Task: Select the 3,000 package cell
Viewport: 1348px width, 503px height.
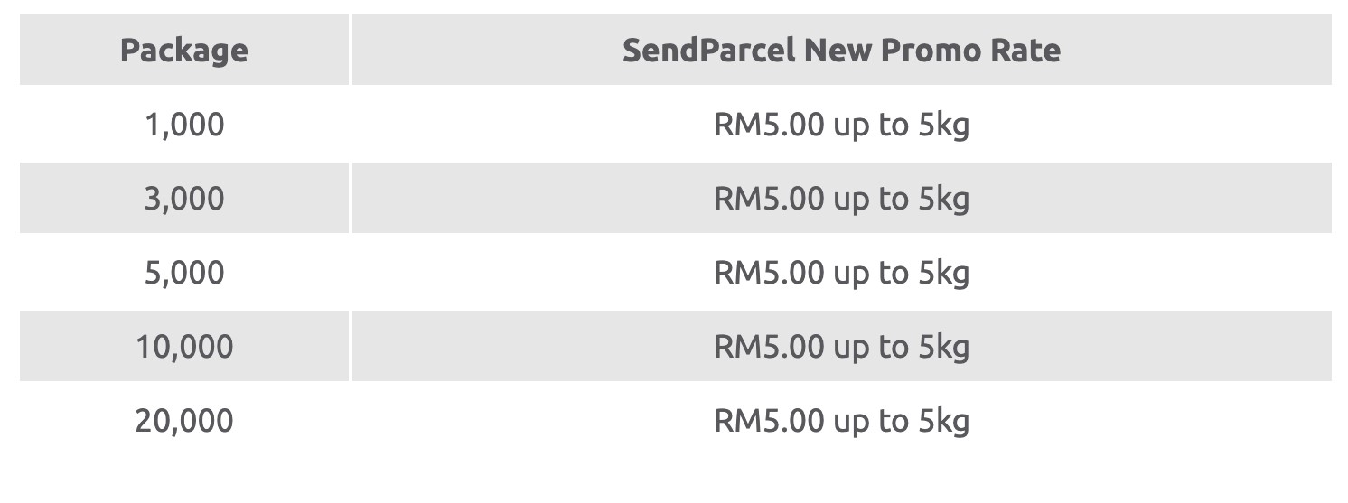Action: [x=184, y=198]
